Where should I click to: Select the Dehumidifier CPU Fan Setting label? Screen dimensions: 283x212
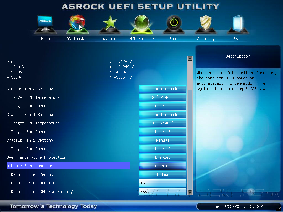tap(42, 192)
